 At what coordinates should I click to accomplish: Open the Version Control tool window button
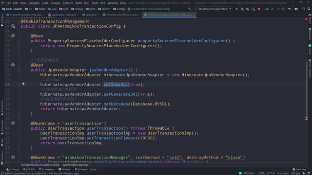click(86, 169)
